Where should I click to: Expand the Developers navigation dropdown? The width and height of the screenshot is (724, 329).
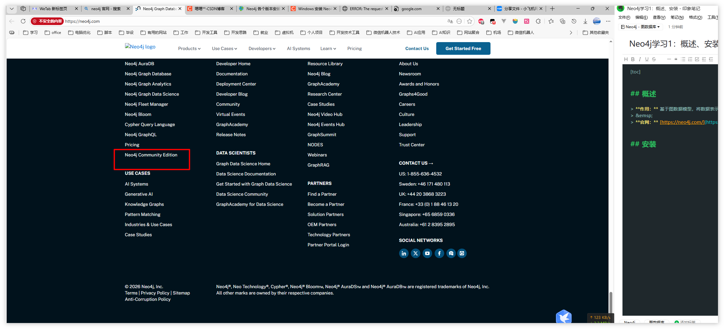click(x=262, y=48)
